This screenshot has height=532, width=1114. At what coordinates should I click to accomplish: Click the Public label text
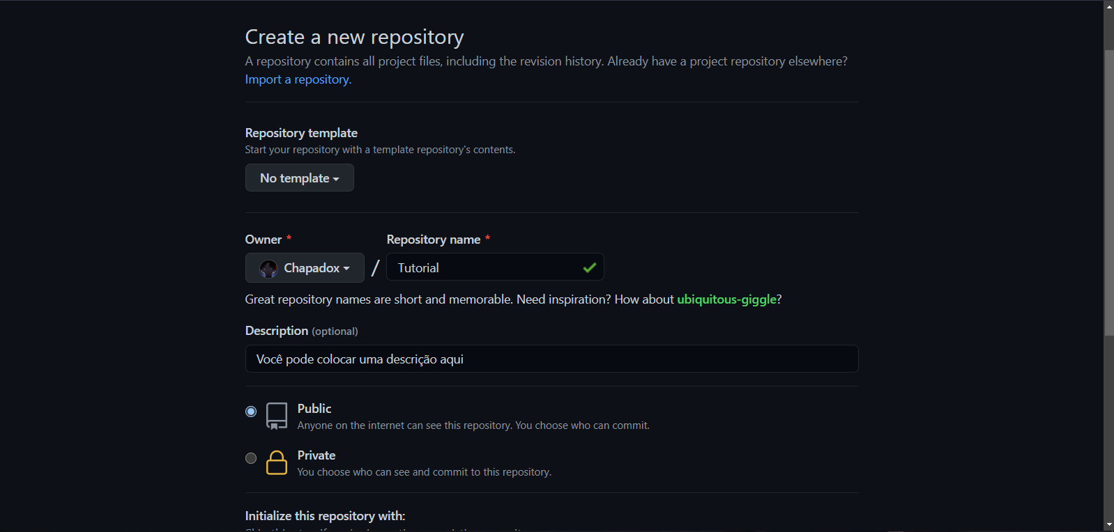pyautogui.click(x=314, y=409)
